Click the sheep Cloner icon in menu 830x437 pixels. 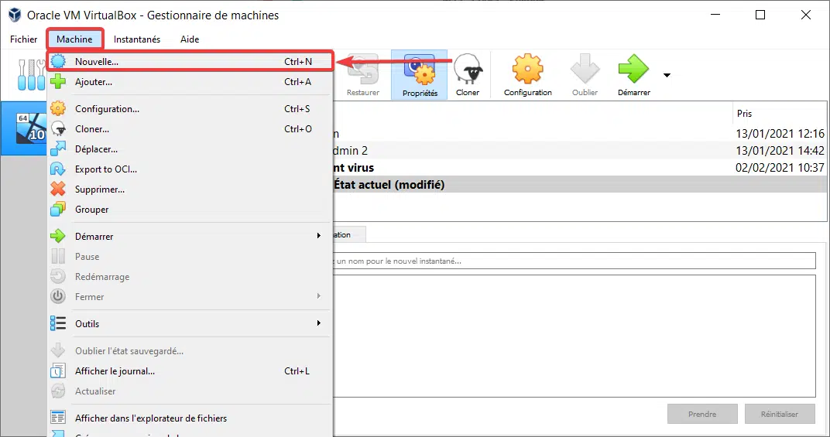(58, 128)
